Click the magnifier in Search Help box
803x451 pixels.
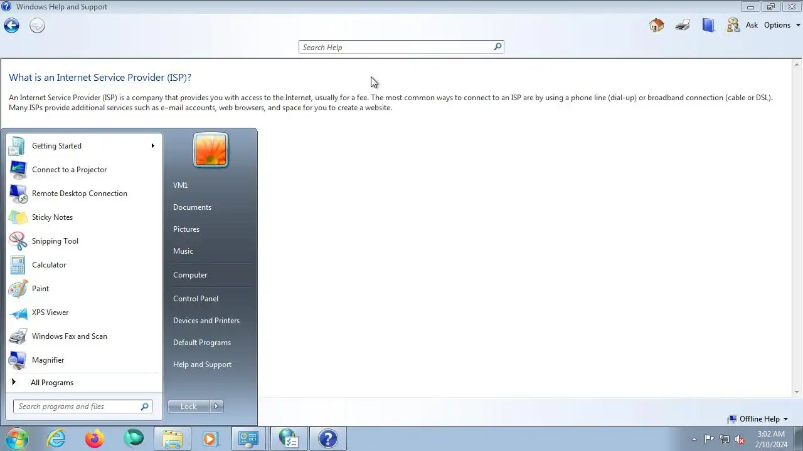click(x=497, y=47)
